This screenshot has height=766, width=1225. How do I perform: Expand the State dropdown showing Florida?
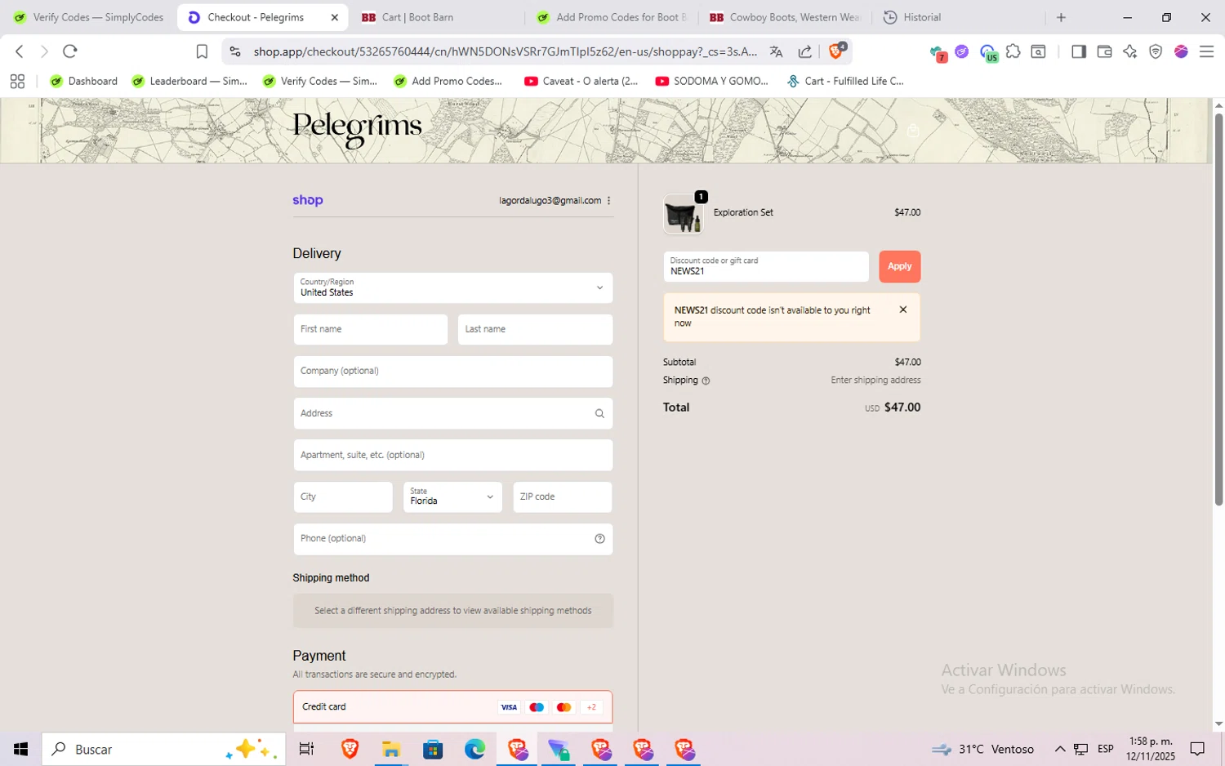point(453,497)
